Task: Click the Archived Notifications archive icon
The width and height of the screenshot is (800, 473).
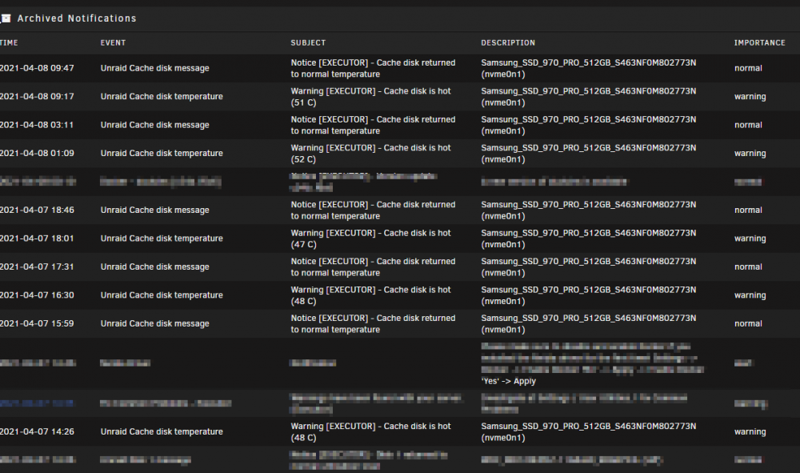Action: click(5, 18)
